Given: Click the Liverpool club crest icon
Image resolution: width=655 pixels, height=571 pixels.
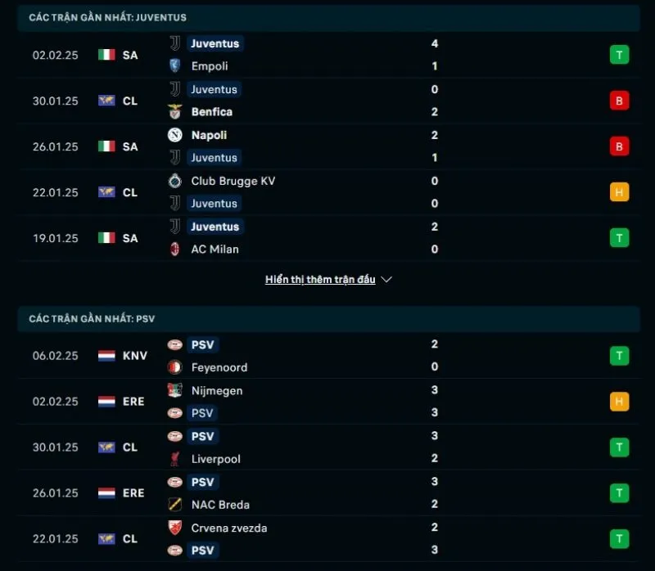Looking at the screenshot, I should [174, 460].
